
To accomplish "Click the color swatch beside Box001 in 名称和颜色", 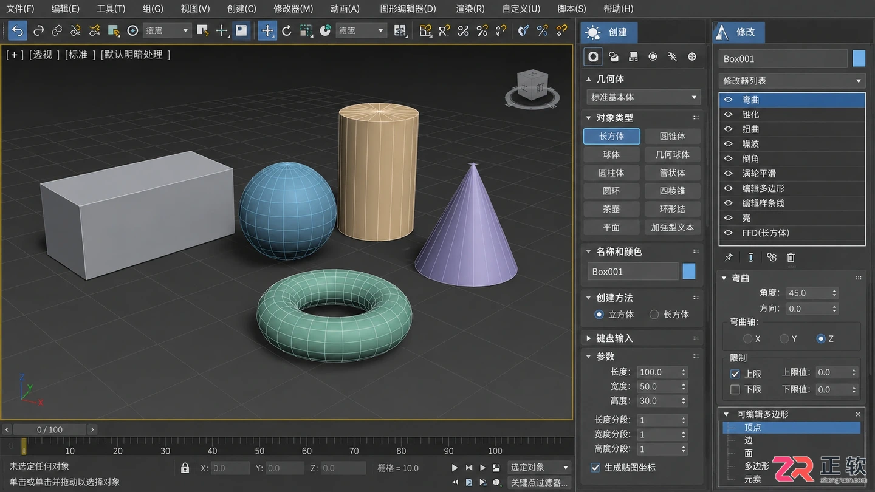I will point(689,272).
